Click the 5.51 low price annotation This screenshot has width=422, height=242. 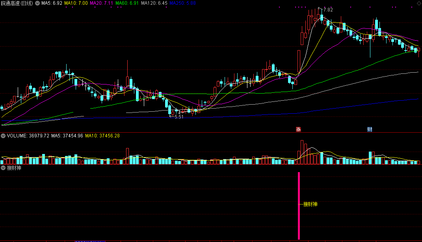179,117
